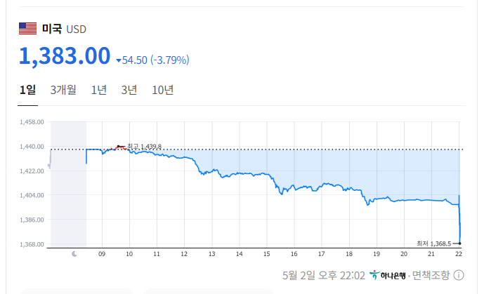This screenshot has width=484, height=294.
Task: Click the 최저 1,368.5 low point marker
Action: click(459, 243)
